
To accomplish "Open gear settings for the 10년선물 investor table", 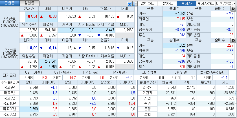I will pyautogui.click(x=233, y=40).
